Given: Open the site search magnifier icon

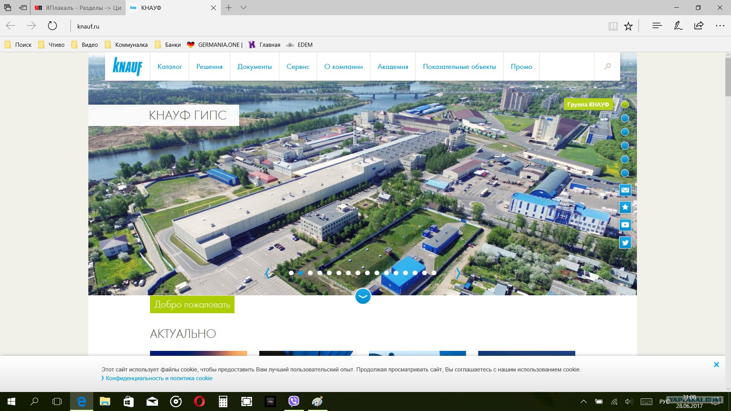Looking at the screenshot, I should coord(608,66).
